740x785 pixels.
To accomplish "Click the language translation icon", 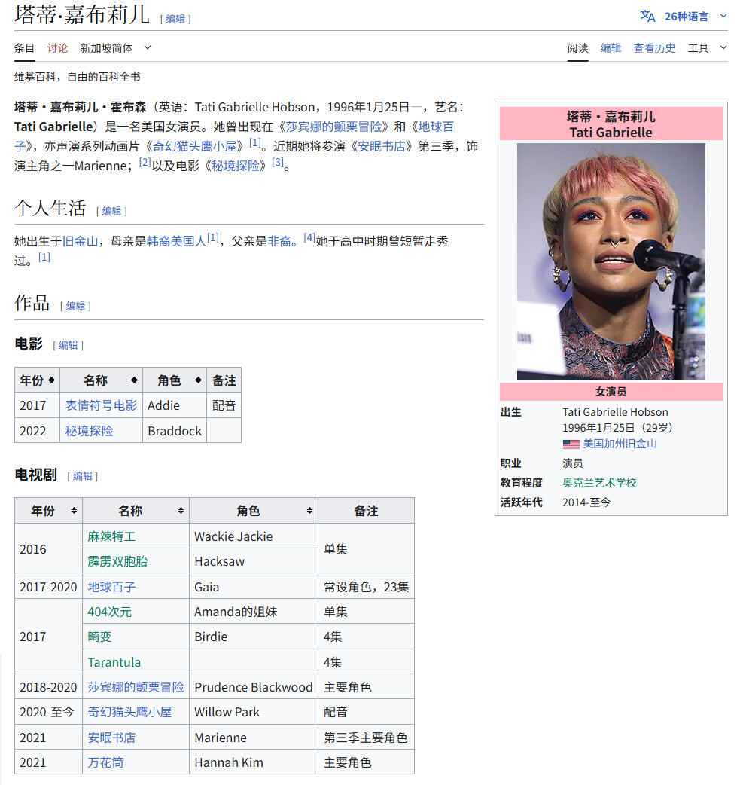I will pos(647,17).
